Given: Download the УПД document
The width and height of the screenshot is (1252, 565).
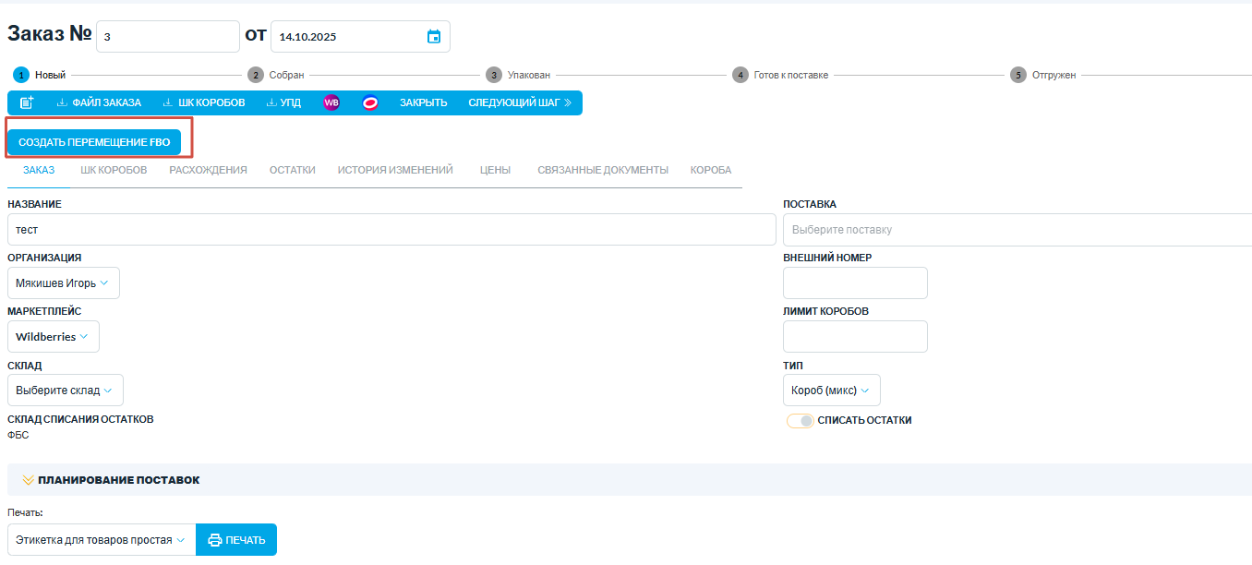Looking at the screenshot, I should (283, 102).
